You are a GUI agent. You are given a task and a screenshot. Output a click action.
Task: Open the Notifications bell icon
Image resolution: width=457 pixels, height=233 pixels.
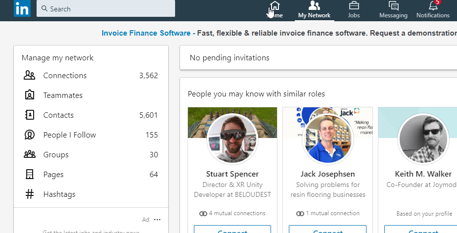433,6
